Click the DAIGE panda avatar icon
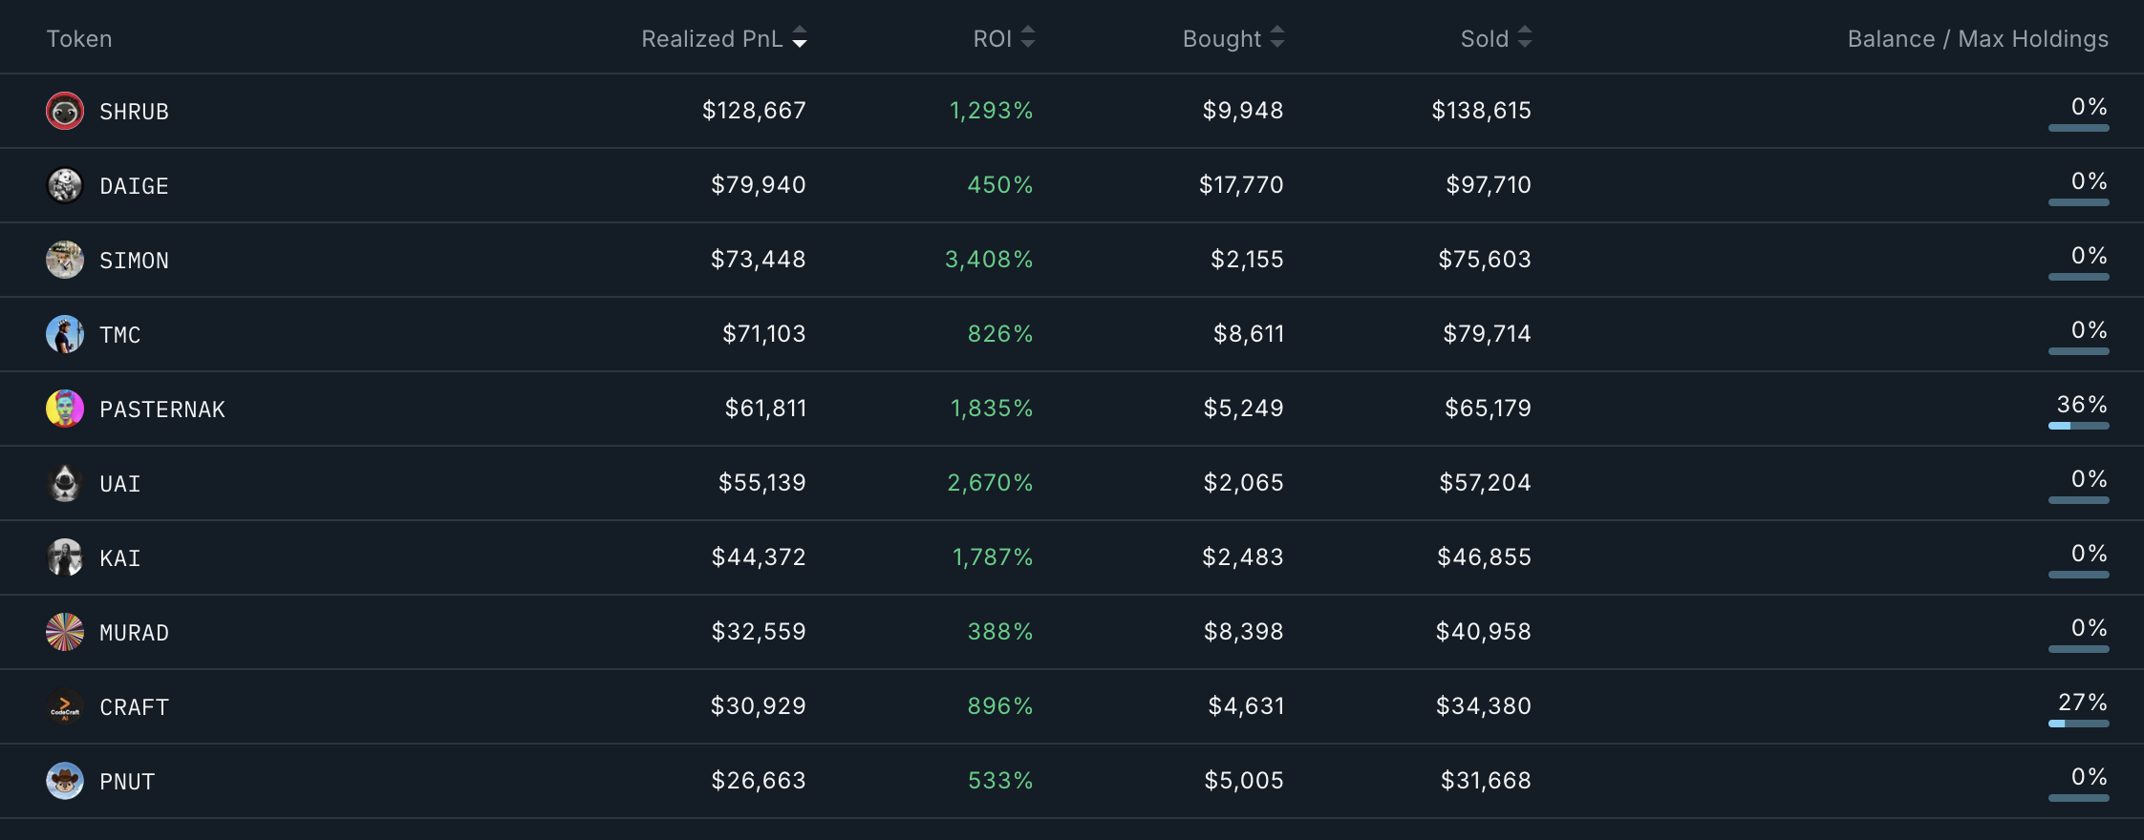The image size is (2144, 840). coord(63,185)
